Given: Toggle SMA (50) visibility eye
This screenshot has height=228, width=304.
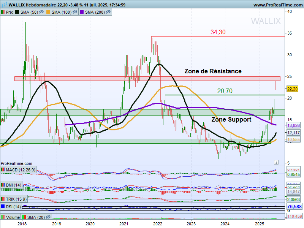Looking at the screenshot, I should (x=41, y=12).
